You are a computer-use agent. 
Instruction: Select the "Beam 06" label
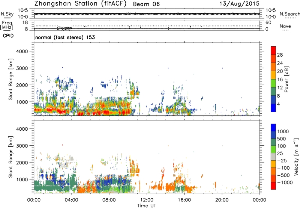[146, 4]
